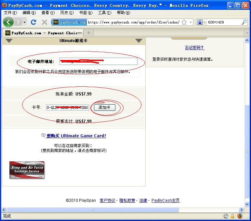Open a new tab with the plus button
This screenshot has height=221, width=251.
point(88,33)
